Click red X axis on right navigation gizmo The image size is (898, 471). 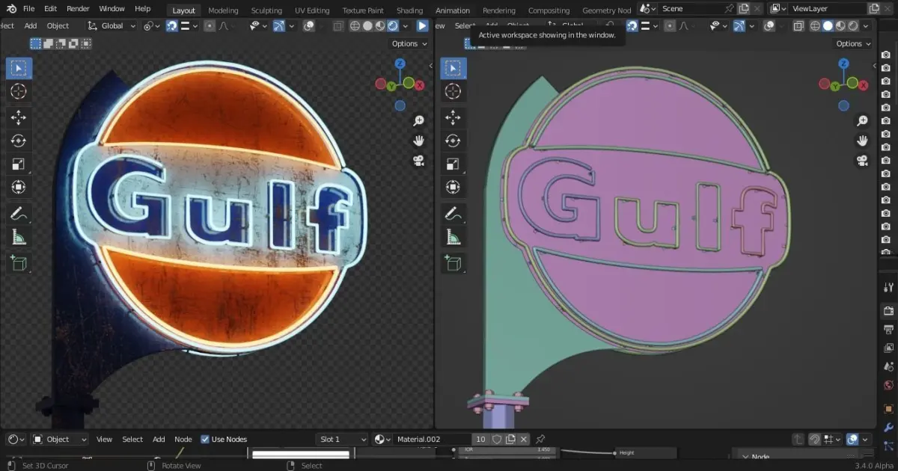tap(864, 85)
